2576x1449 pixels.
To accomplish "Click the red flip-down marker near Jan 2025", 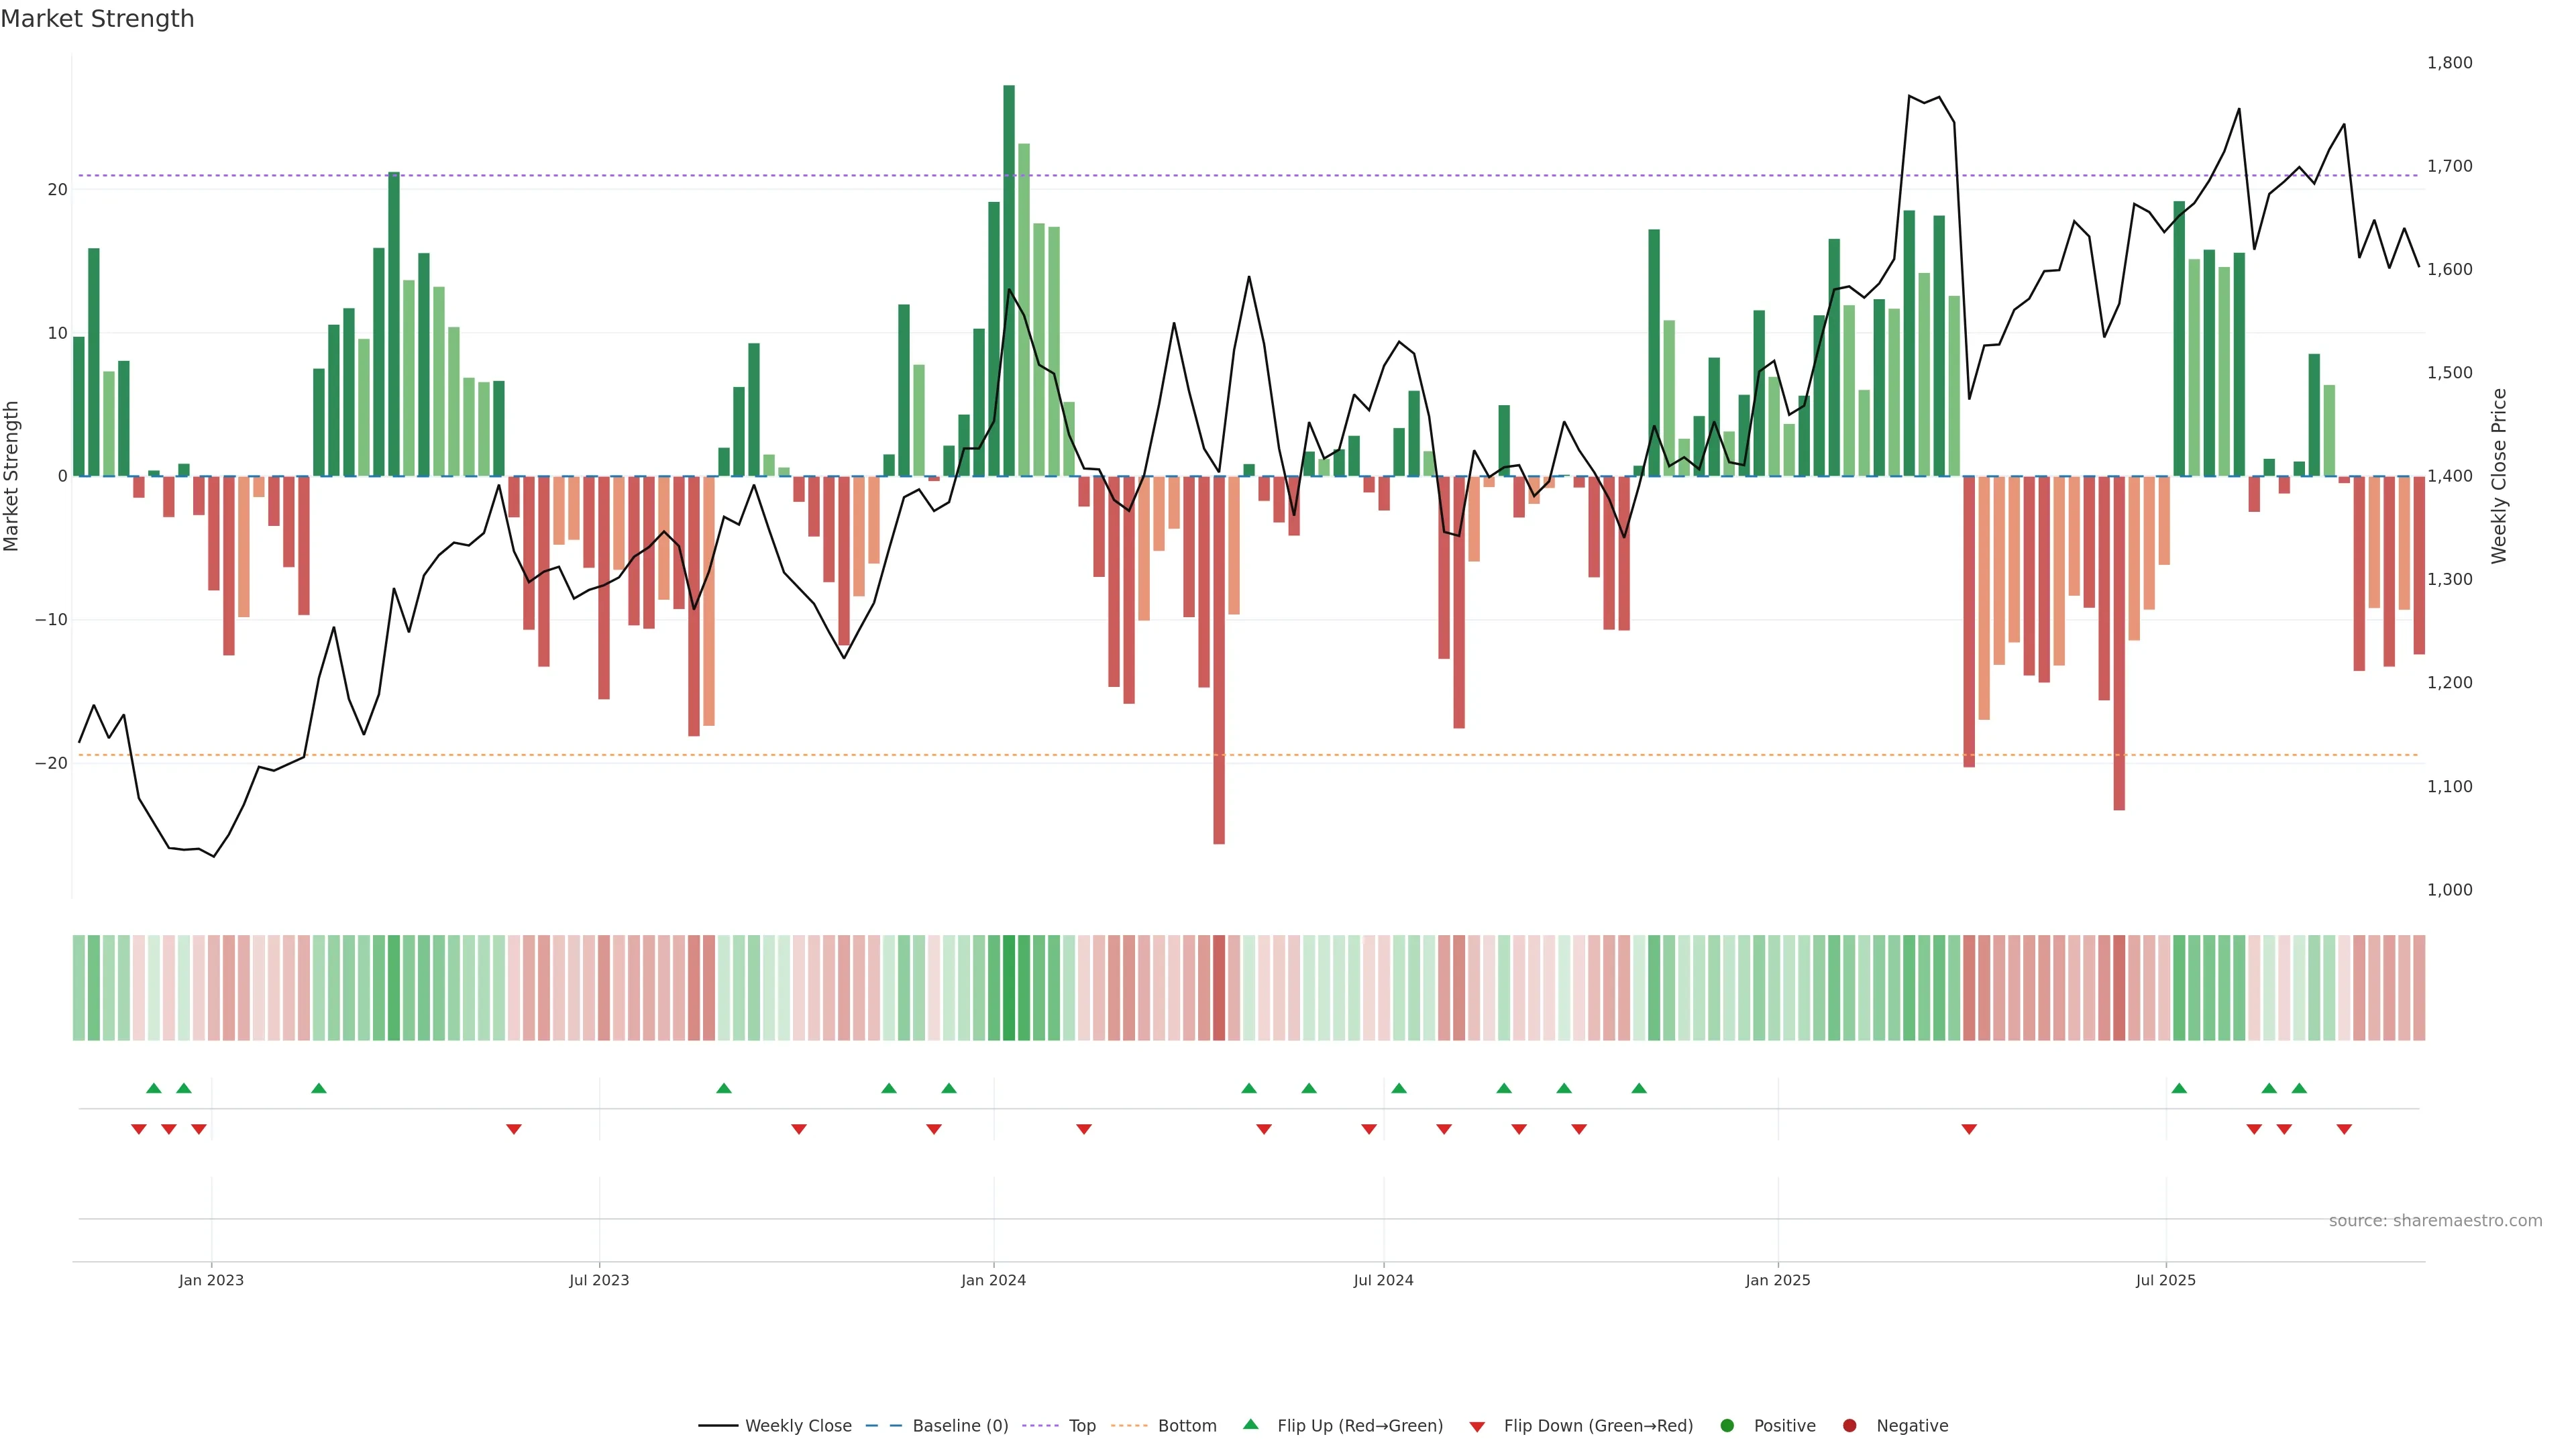I will point(1969,1129).
